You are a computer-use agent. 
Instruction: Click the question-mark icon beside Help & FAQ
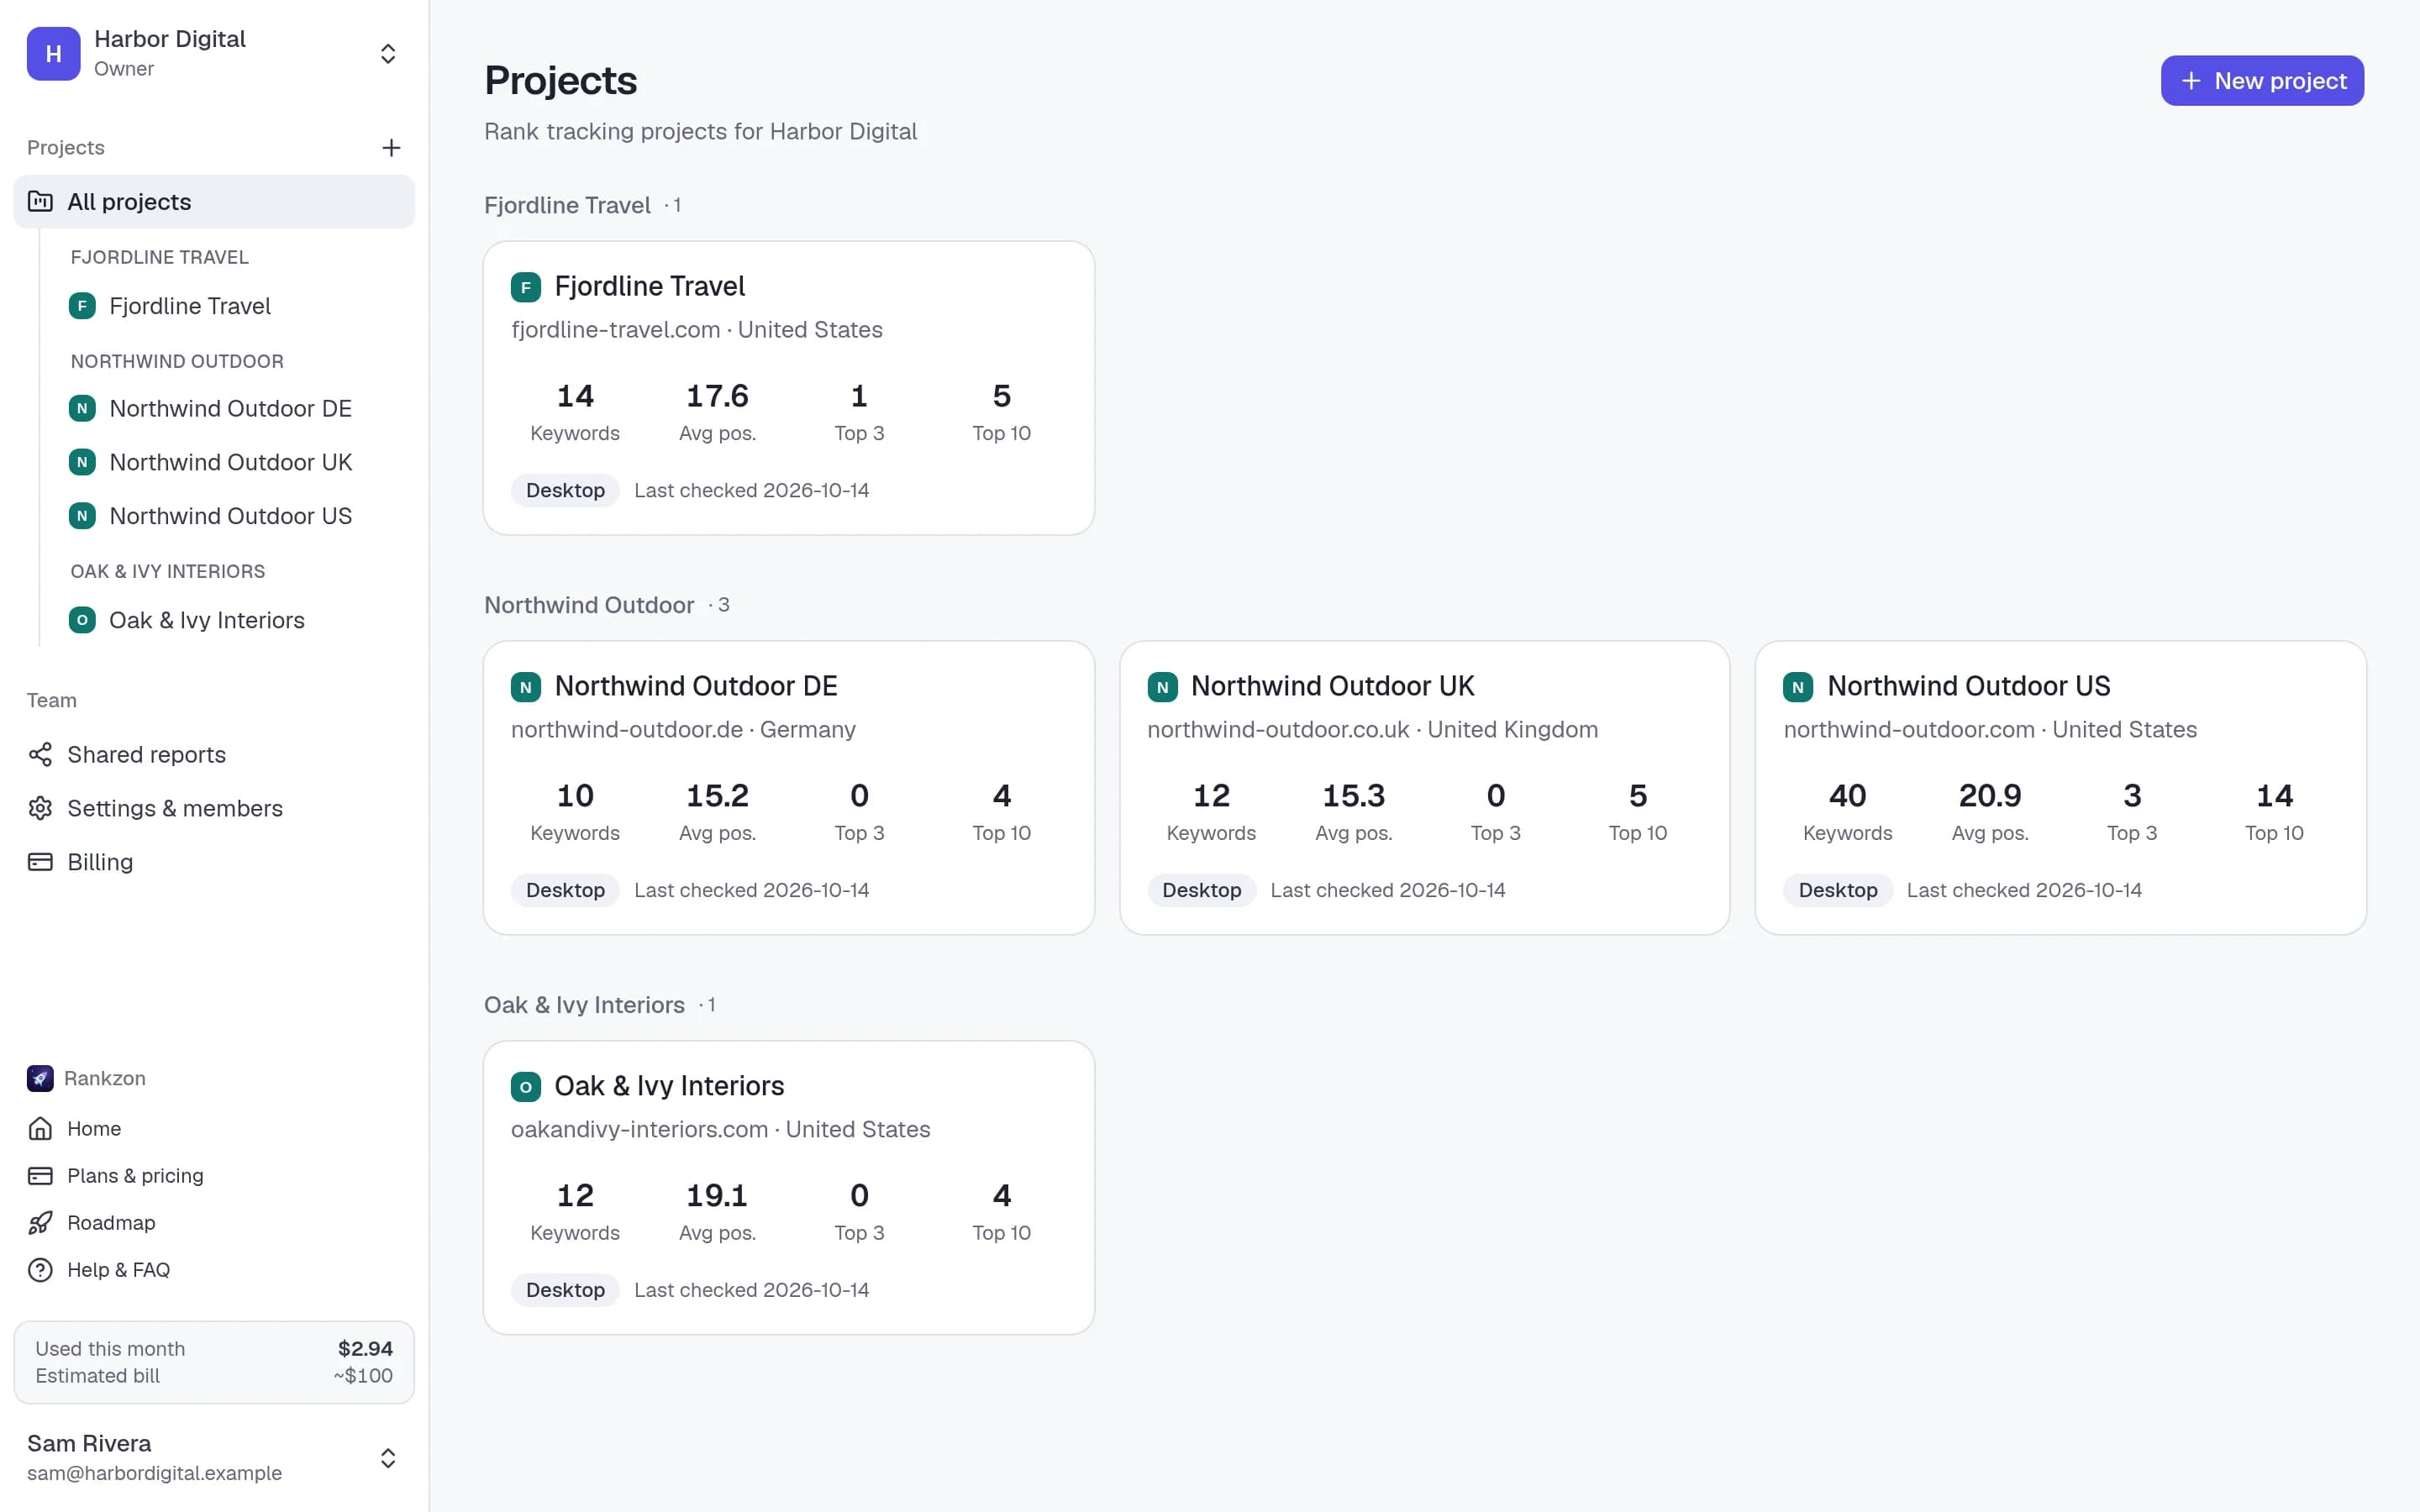click(40, 1270)
